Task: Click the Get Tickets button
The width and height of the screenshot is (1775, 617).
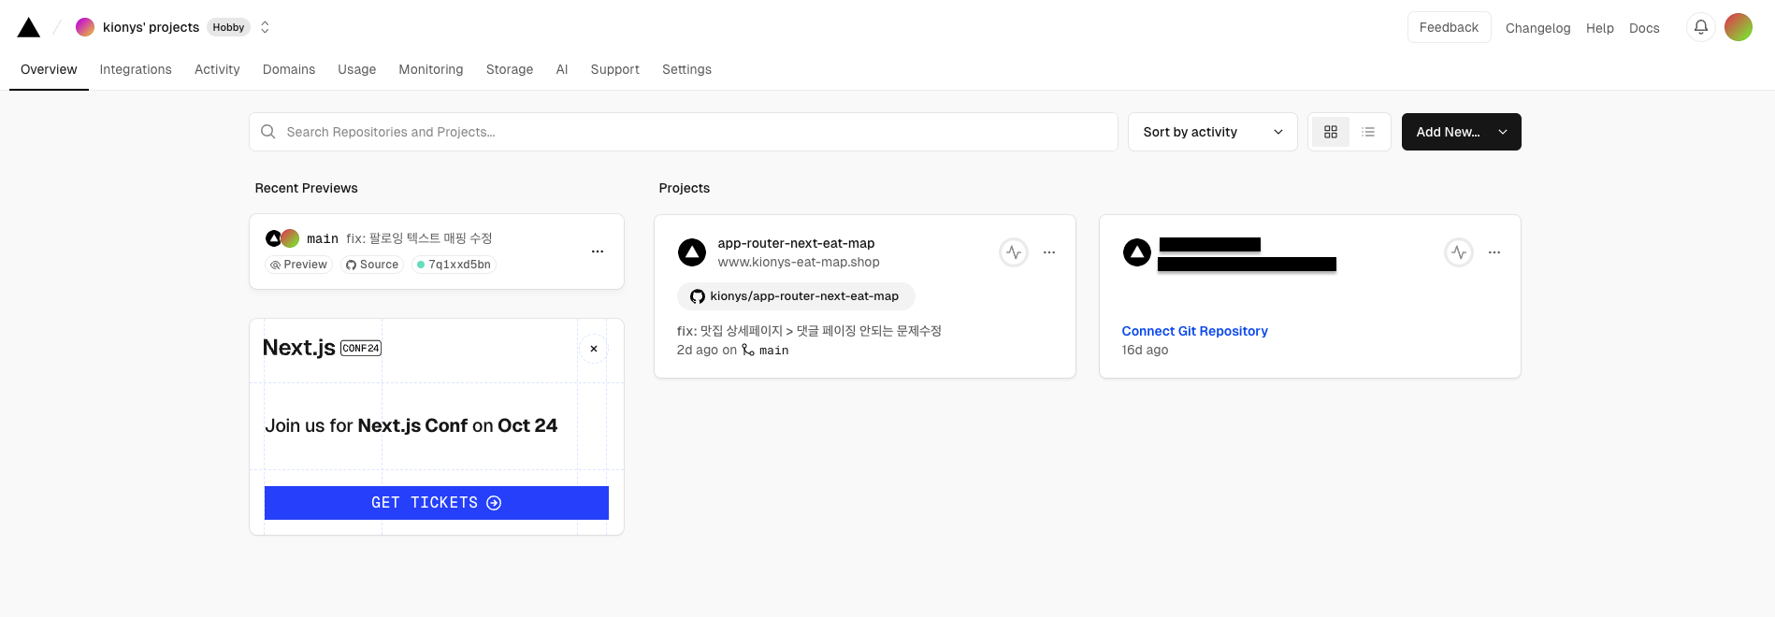Action: click(437, 503)
